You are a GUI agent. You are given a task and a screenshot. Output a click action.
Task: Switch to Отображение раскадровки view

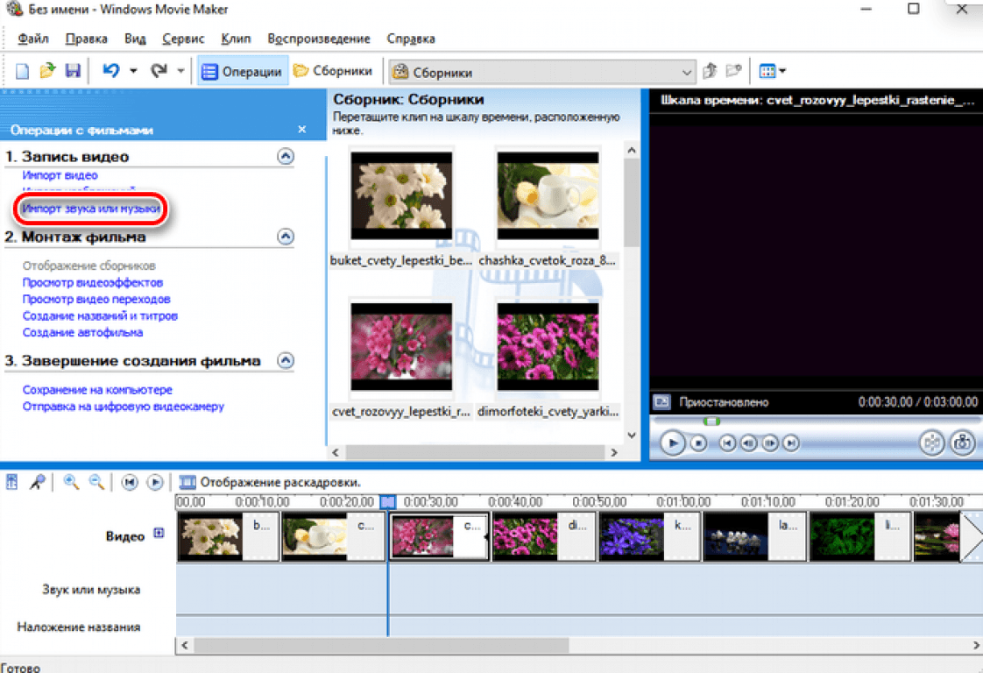[270, 482]
